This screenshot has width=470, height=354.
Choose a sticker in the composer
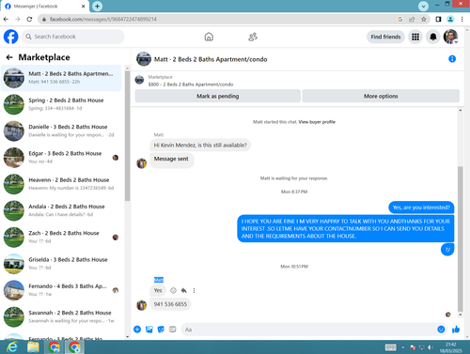coord(161,330)
